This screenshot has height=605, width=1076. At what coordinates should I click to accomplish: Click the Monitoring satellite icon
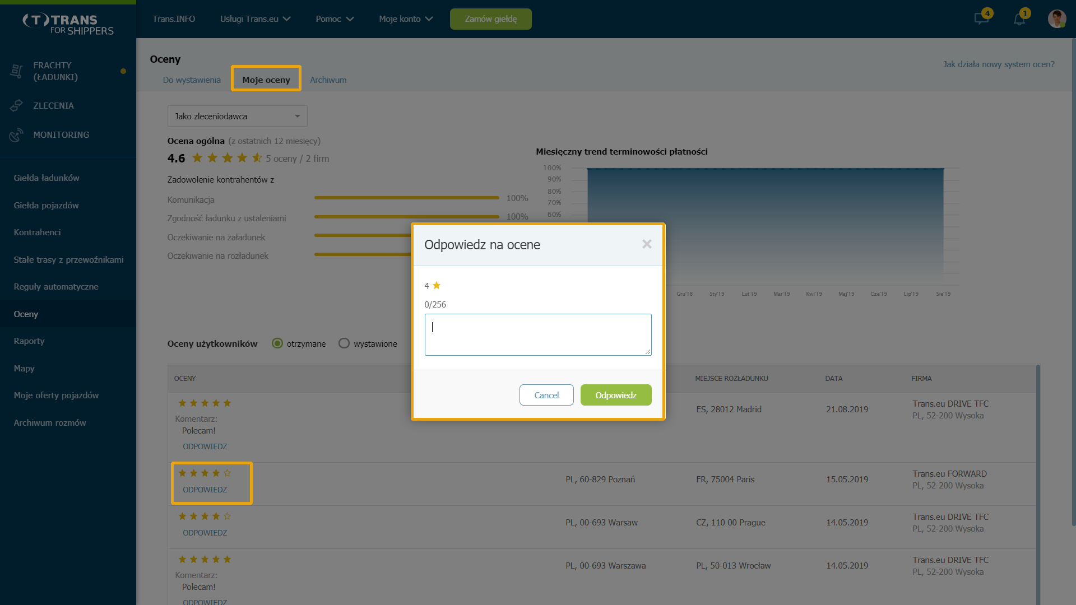[16, 135]
